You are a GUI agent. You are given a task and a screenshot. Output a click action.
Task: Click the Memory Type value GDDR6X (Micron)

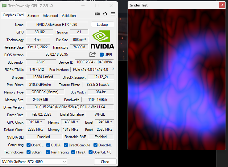45,92
